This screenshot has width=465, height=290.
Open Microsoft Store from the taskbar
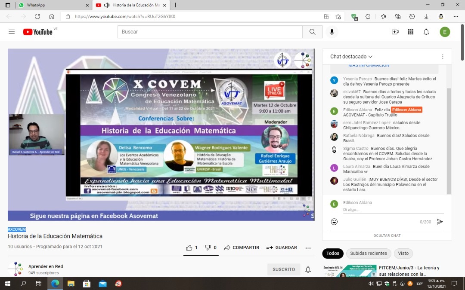[x=87, y=284]
